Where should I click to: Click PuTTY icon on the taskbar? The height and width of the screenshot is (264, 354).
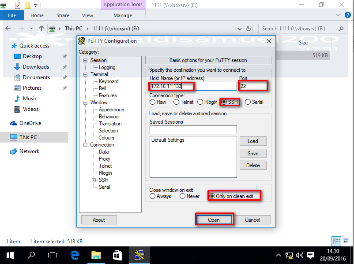click(139, 255)
